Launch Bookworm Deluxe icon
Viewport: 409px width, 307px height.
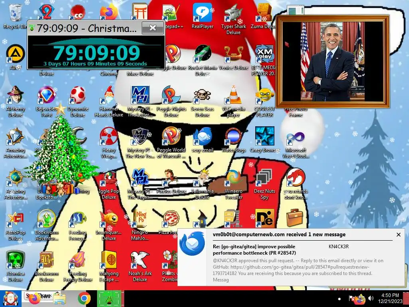(x=46, y=266)
